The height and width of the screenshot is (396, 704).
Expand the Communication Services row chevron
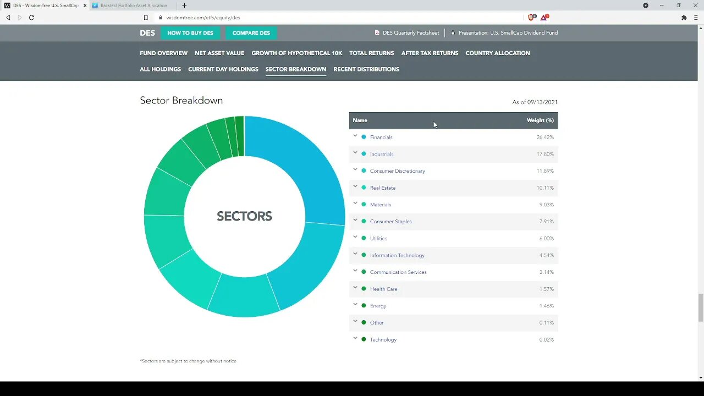click(355, 271)
